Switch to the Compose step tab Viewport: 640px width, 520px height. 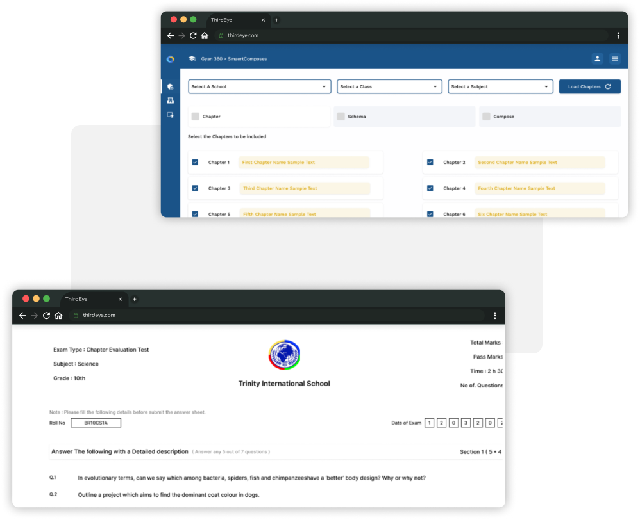click(550, 117)
